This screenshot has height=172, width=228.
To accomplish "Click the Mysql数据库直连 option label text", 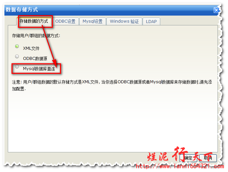I will click(x=39, y=69).
